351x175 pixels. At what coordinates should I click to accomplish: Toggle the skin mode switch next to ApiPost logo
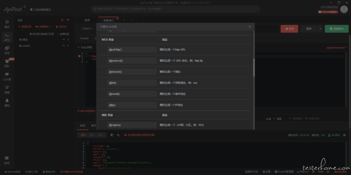(x=32, y=10)
